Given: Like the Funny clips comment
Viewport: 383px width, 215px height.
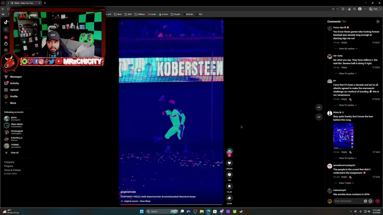Looking at the screenshot, I should click(373, 43).
